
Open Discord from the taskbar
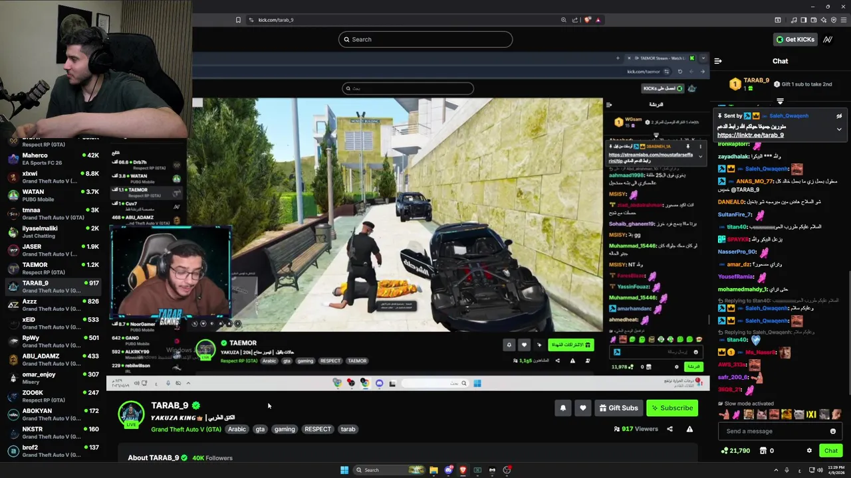pyautogui.click(x=449, y=470)
